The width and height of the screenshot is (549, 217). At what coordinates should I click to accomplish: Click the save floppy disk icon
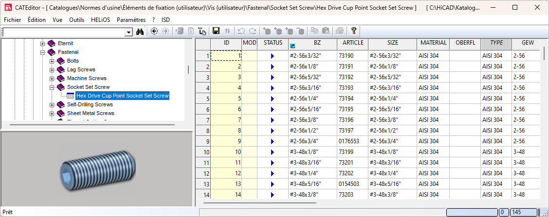(216, 32)
